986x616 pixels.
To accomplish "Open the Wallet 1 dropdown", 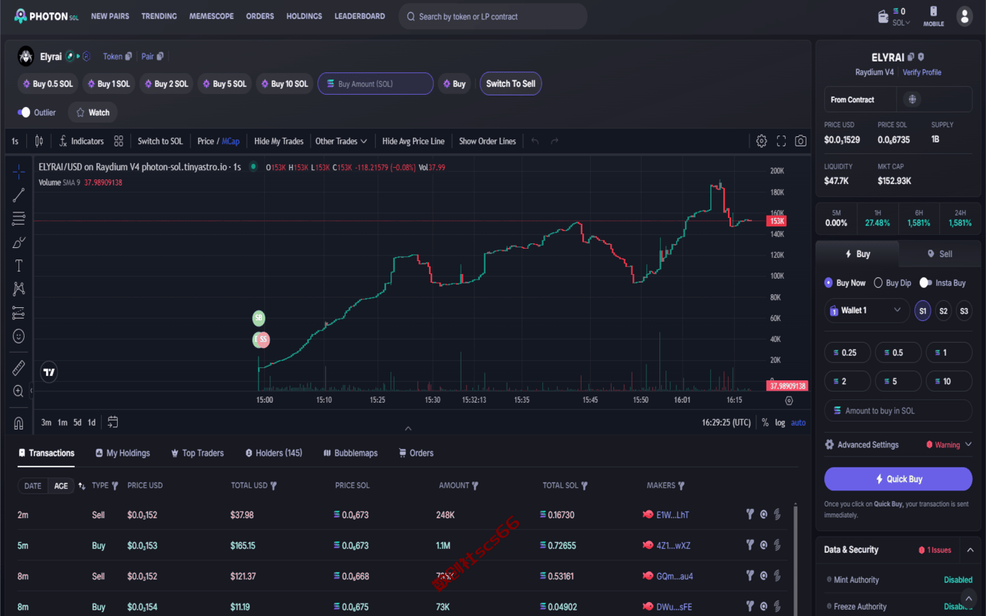I will tap(866, 310).
